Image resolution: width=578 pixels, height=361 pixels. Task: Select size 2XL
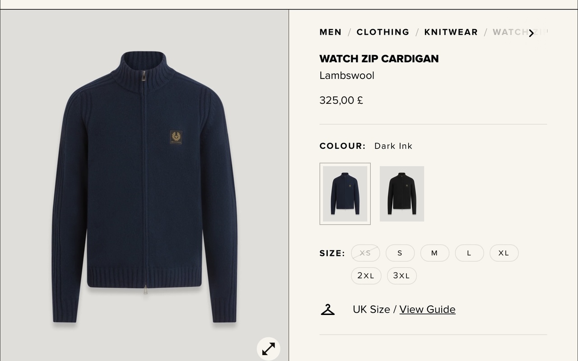coord(366,276)
